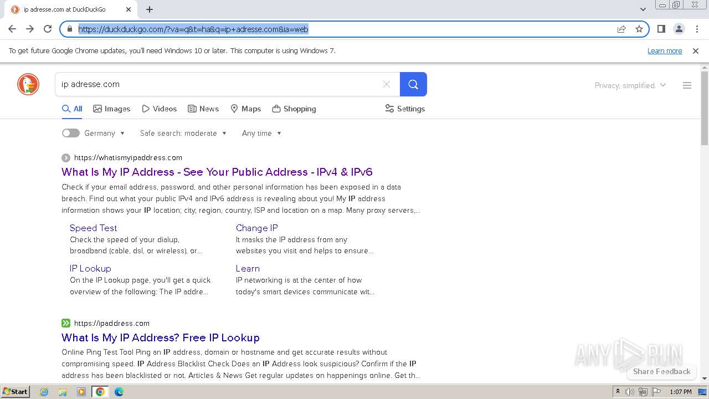Open File Explorer from the taskbar
The height and width of the screenshot is (399, 709).
[x=63, y=392]
